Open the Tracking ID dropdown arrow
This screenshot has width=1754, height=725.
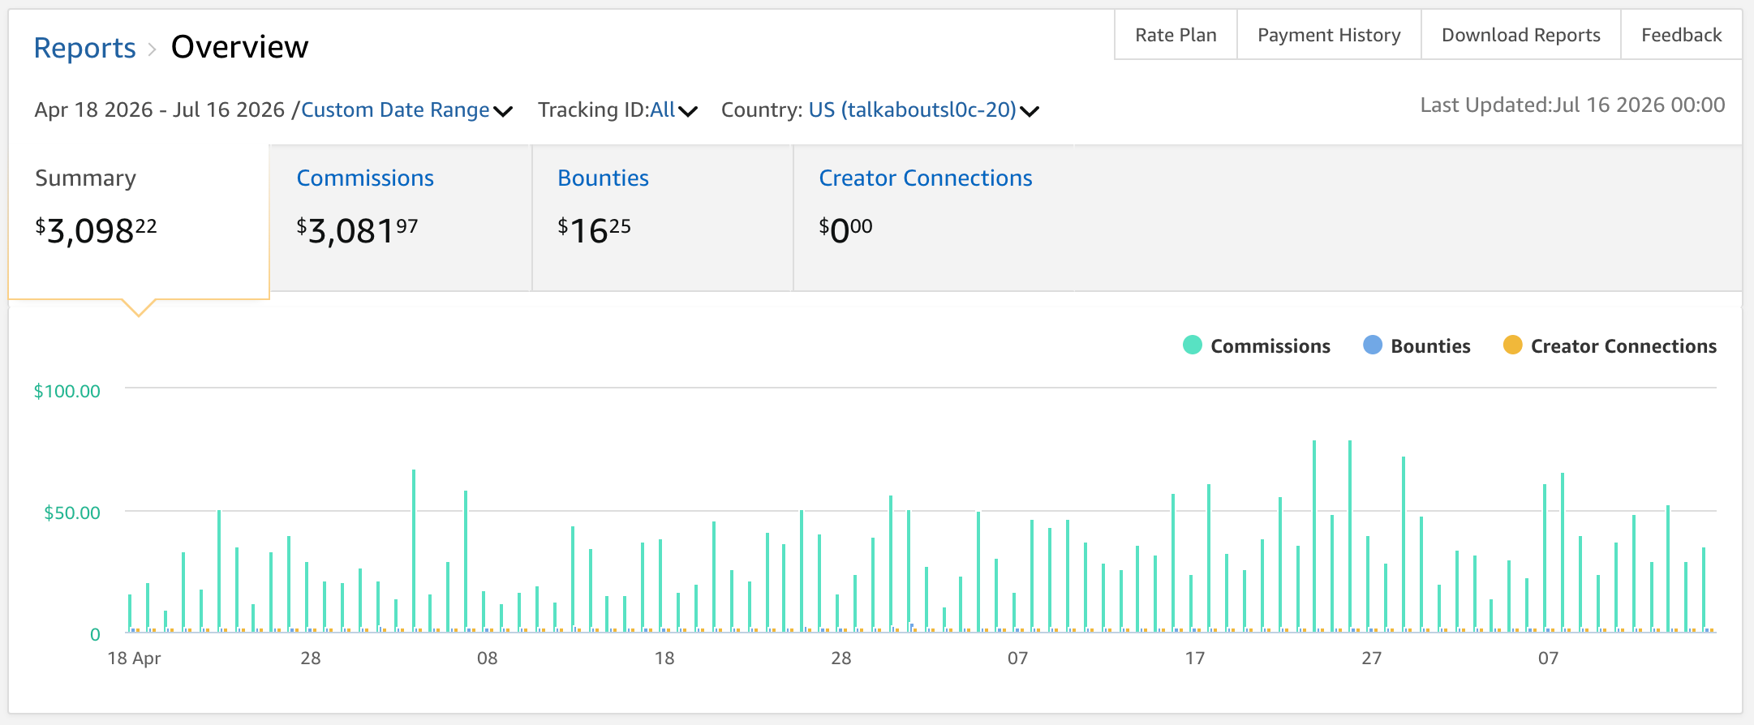tap(688, 111)
